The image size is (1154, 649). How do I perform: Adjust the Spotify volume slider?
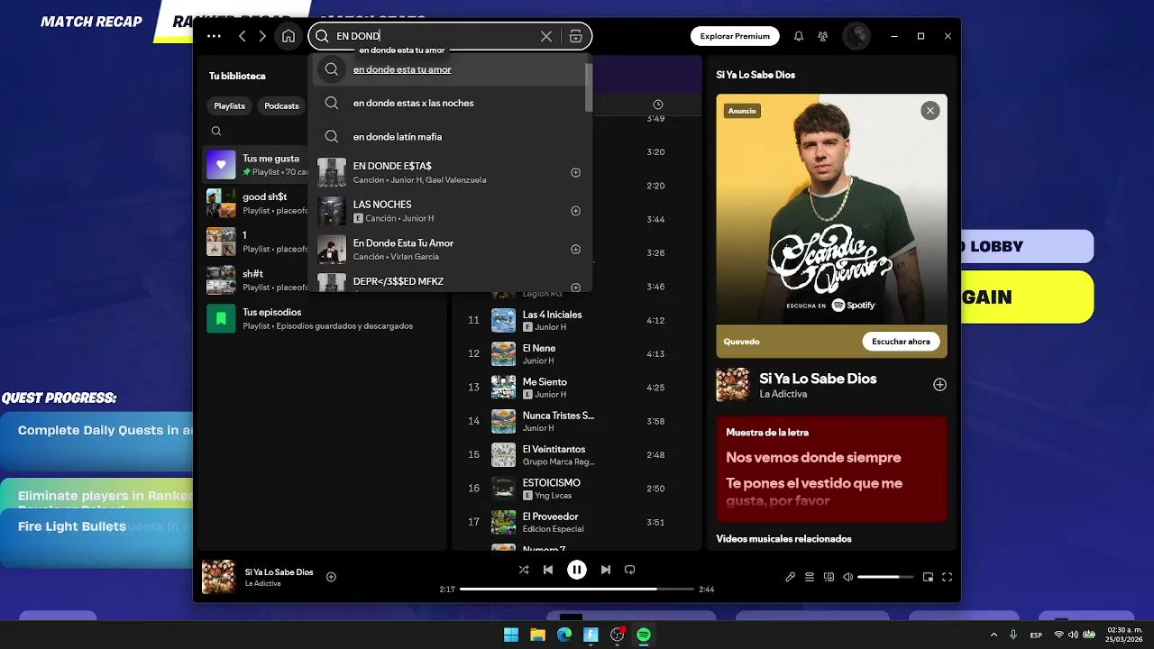[885, 577]
